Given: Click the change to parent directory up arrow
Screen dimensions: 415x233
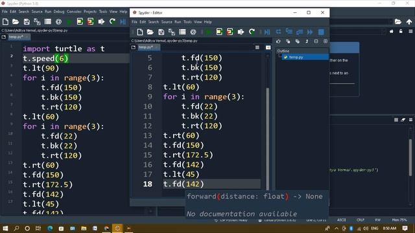Looking at the screenshot, I should 409,21.
